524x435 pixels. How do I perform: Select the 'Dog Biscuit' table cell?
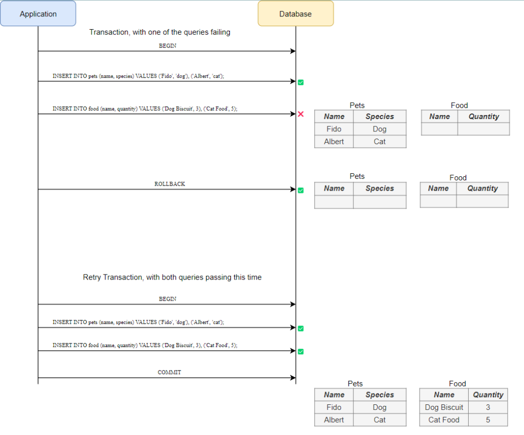tap(444, 407)
